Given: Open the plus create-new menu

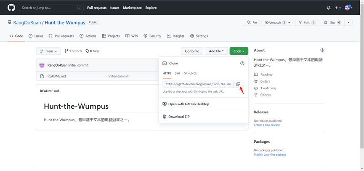Looking at the screenshot, I should click(337, 8).
